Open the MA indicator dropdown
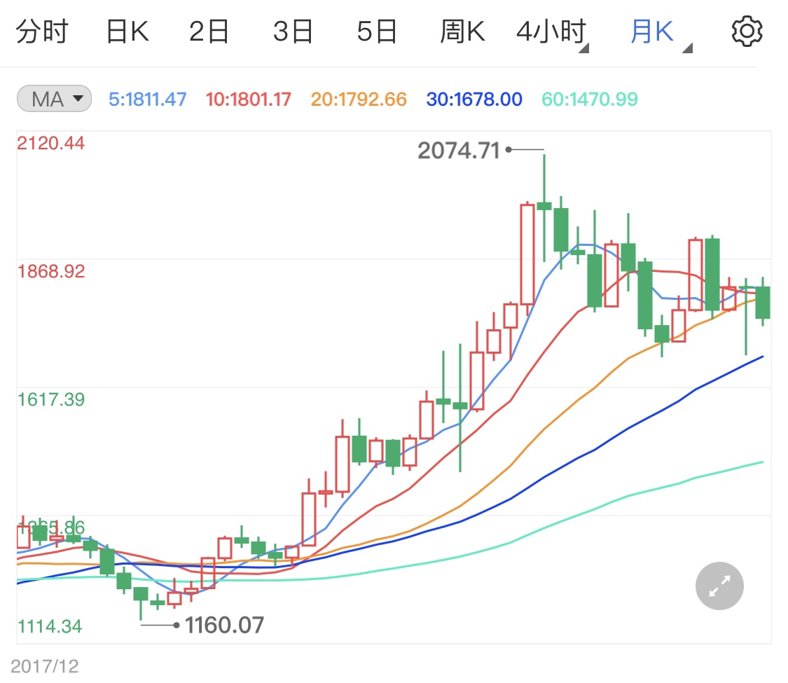The image size is (788, 683). [x=53, y=98]
